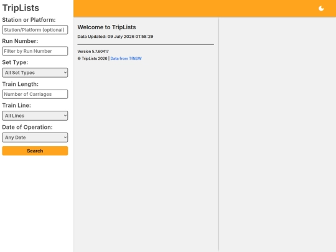Click the Date of Operation label
This screenshot has height=252, width=336.
tap(27, 127)
